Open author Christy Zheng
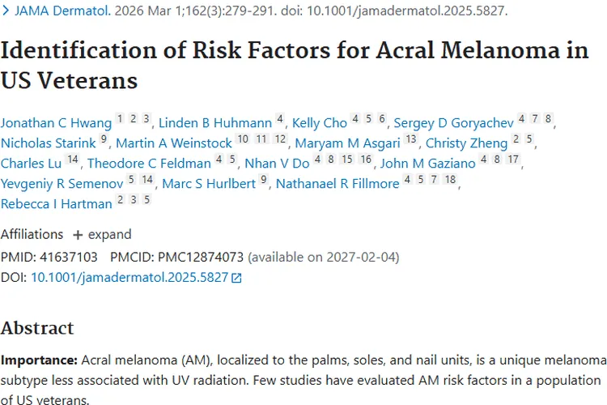Screen dimensions: 607x405 (466, 143)
